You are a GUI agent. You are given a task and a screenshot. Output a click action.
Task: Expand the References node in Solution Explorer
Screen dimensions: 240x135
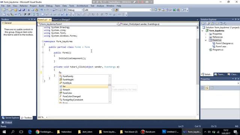click(206, 37)
